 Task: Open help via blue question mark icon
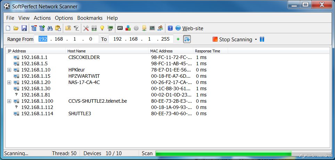pos(170,28)
